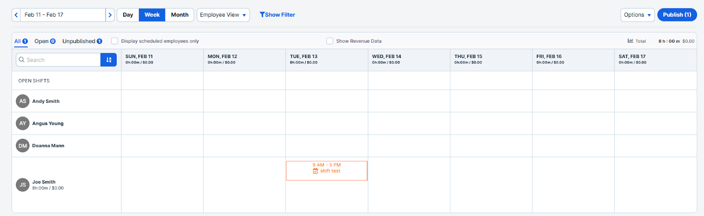Switch to Week view
704x216 pixels.
[x=152, y=15]
